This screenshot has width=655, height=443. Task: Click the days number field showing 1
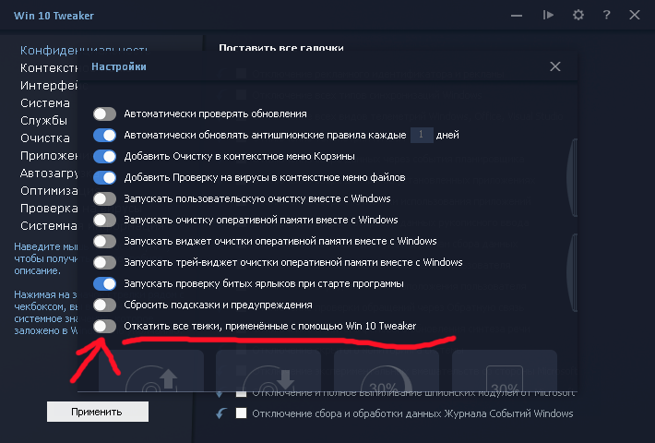(421, 135)
